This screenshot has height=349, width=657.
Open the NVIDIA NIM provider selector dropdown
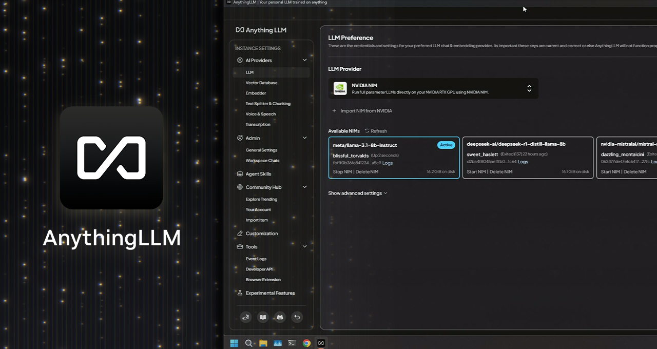click(x=529, y=88)
